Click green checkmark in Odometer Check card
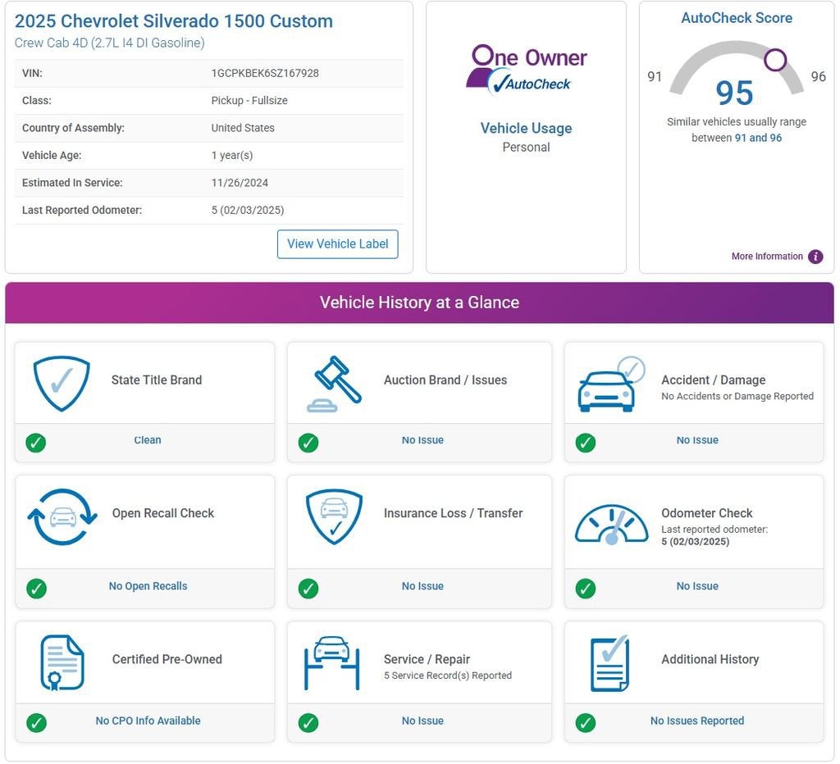The width and height of the screenshot is (840, 764). coord(585,589)
